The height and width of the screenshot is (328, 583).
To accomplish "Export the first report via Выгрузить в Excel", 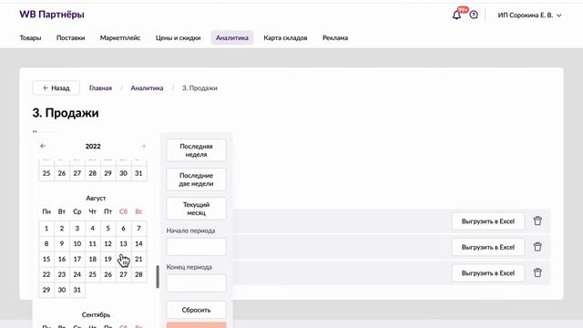I will [x=488, y=221].
